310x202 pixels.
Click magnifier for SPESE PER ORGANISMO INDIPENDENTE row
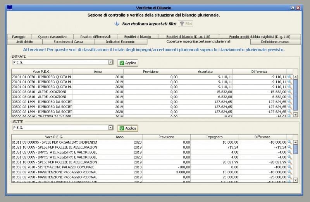289,142
